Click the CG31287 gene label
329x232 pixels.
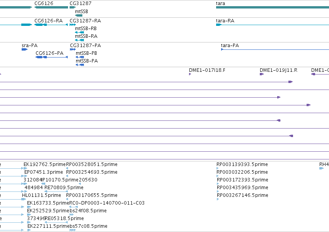[80, 3]
